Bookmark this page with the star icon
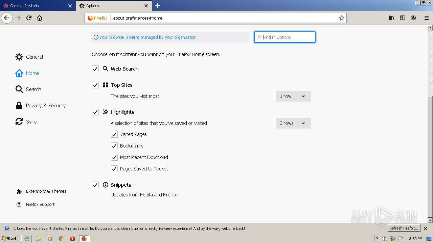 [x=342, y=18]
